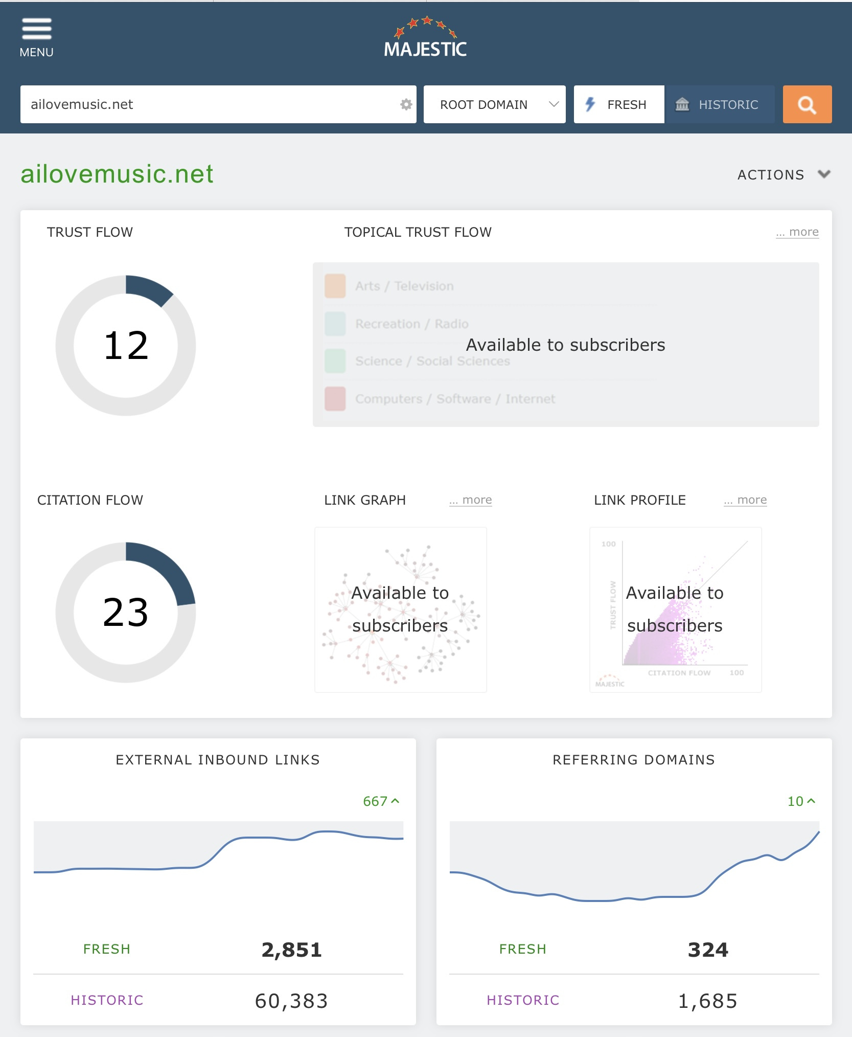852x1037 pixels.
Task: Click the Link Profile chart thumbnail
Action: [x=676, y=610]
